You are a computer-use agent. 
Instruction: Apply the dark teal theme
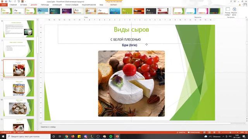(55, 11)
